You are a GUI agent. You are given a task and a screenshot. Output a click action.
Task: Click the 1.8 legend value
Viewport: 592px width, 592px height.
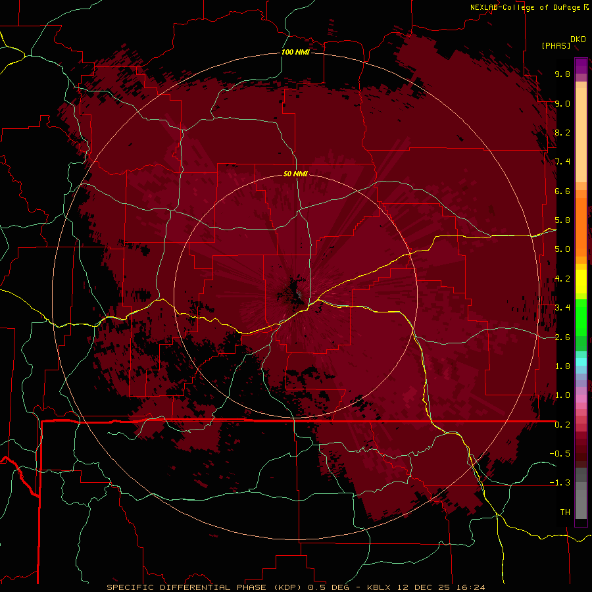click(562, 366)
